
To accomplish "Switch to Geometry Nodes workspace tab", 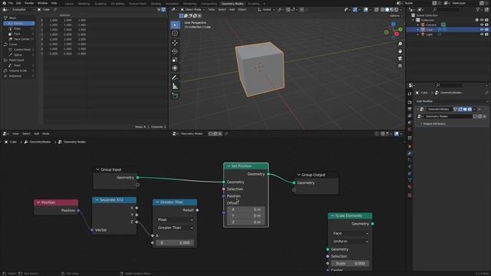I will (232, 4).
